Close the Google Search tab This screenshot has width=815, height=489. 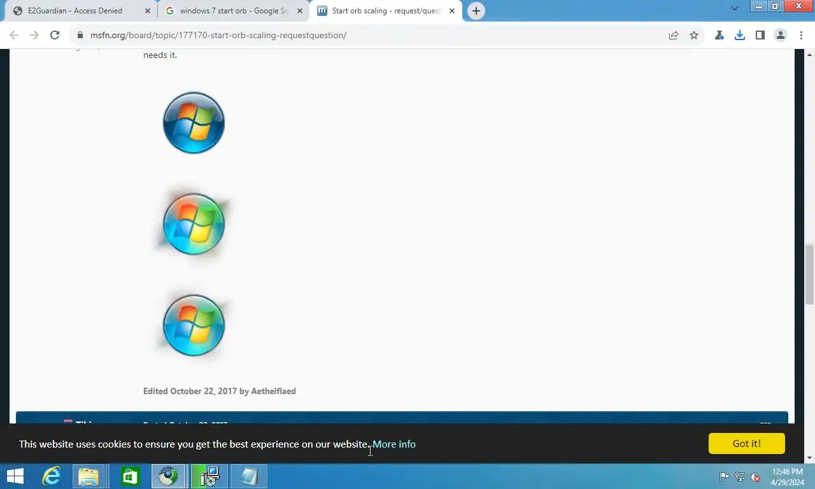[300, 11]
